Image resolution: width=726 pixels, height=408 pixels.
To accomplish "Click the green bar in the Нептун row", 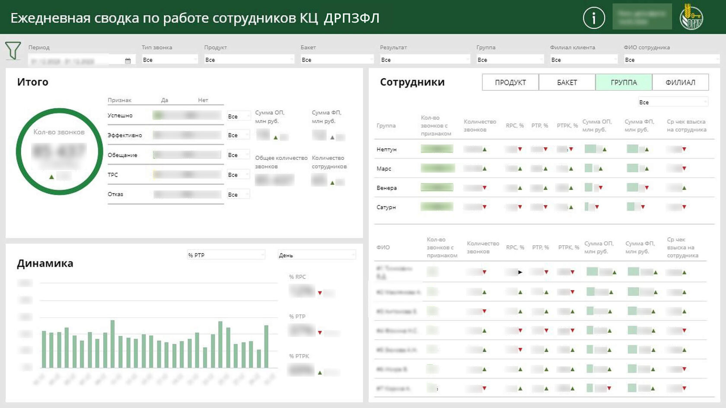I will pyautogui.click(x=437, y=149).
